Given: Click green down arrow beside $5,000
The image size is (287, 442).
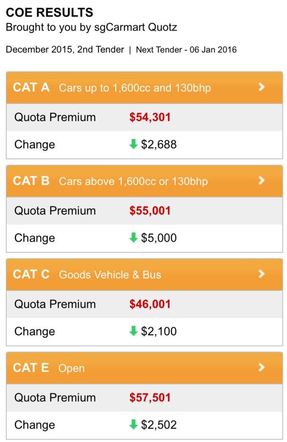Looking at the screenshot, I should click(133, 238).
